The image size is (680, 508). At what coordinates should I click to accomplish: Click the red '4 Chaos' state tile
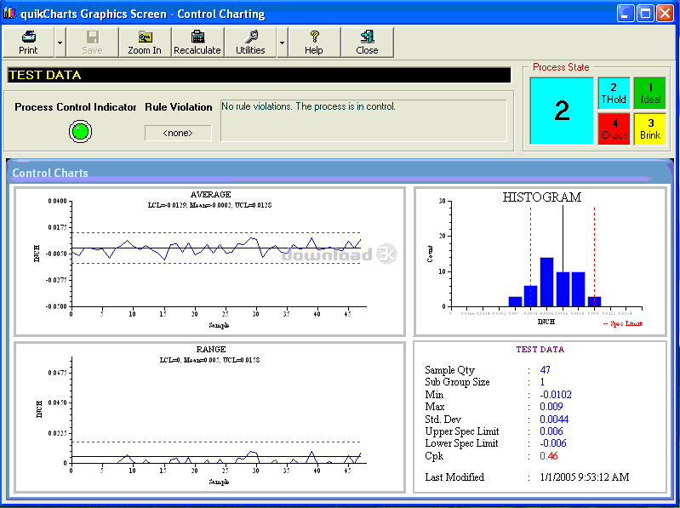pos(614,129)
